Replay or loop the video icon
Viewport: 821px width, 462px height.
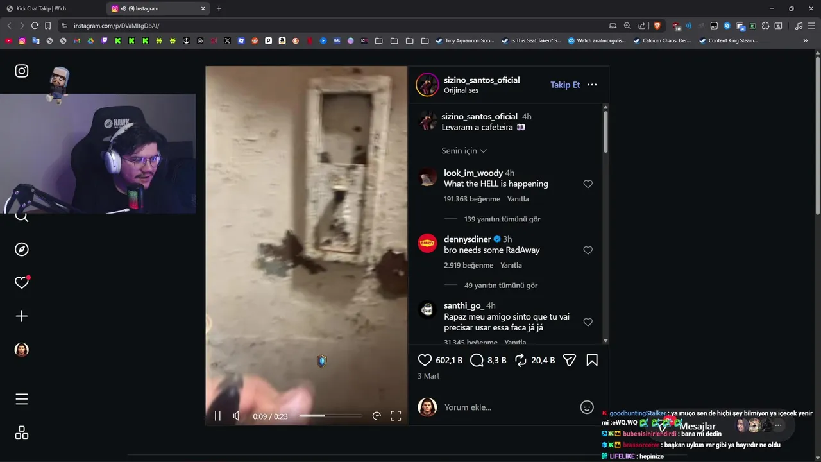tap(377, 416)
